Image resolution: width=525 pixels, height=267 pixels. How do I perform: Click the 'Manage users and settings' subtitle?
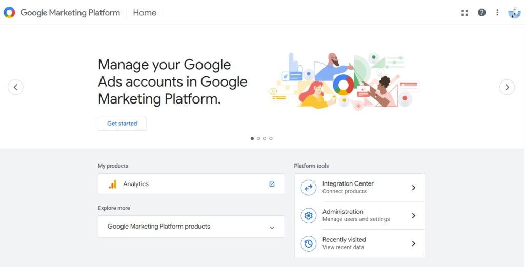point(356,219)
